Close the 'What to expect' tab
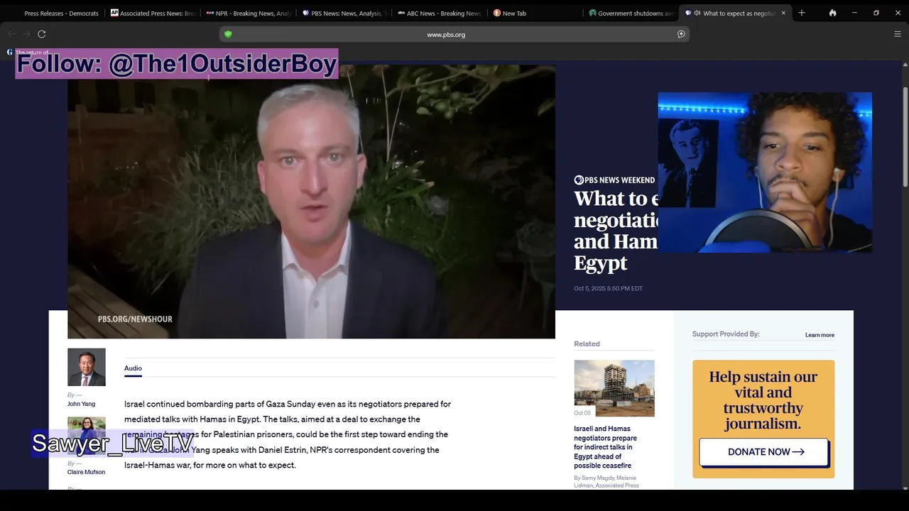The image size is (909, 511). (783, 13)
